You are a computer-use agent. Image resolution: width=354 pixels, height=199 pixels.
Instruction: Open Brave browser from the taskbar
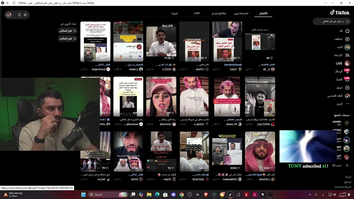point(206,195)
